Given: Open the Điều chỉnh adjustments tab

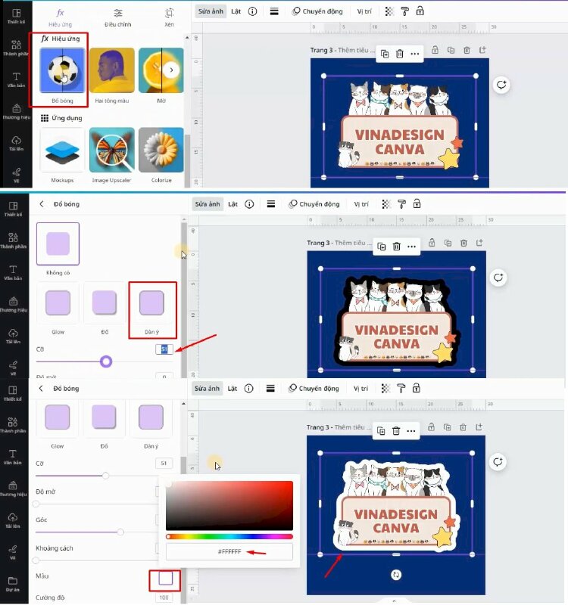Looking at the screenshot, I should click(117, 17).
